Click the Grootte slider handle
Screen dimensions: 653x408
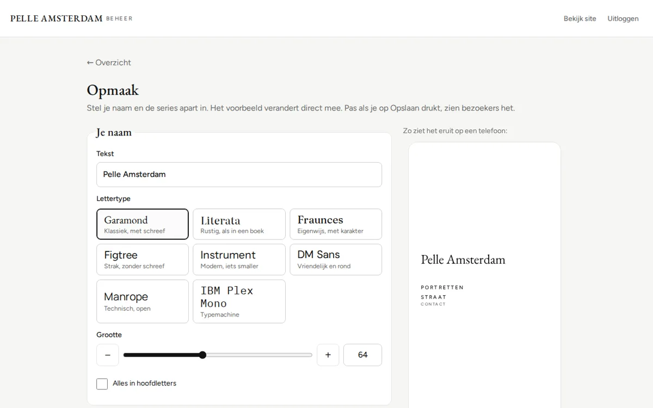[x=202, y=355]
